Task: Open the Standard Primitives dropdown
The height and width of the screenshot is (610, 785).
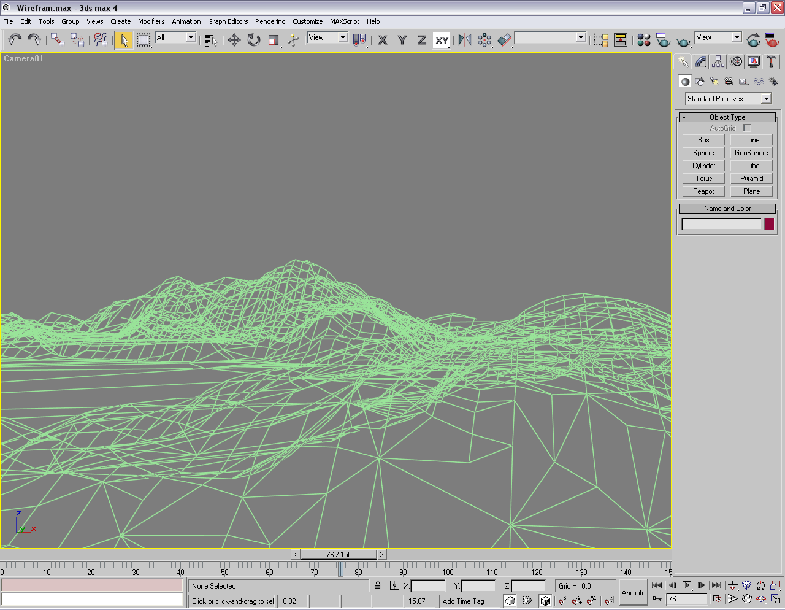Action: click(728, 99)
